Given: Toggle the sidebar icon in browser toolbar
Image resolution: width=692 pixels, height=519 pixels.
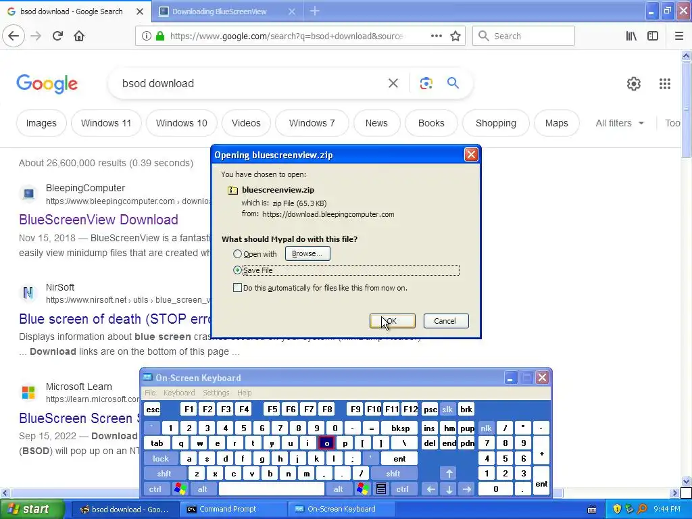Looking at the screenshot, I should coord(653,36).
